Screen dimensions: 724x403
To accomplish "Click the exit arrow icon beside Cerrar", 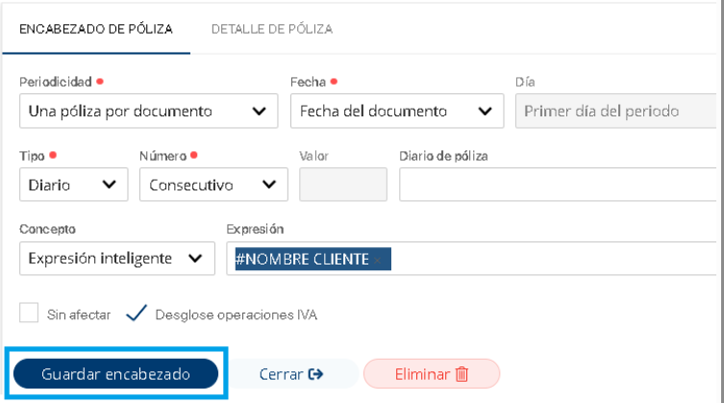I will [x=315, y=374].
